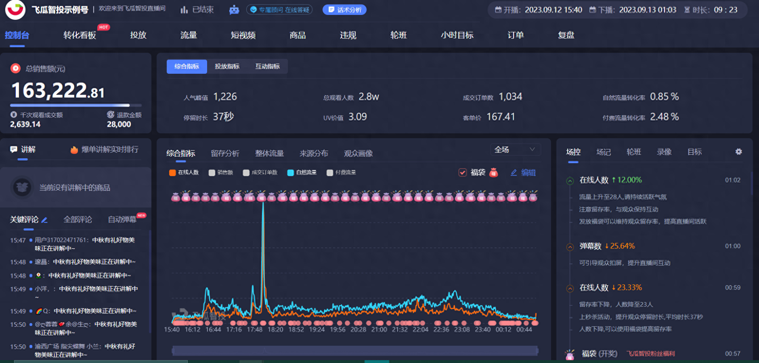Screen dimensions: 759x363
Task: Click the chart time range slider bar
Action: [x=354, y=351]
